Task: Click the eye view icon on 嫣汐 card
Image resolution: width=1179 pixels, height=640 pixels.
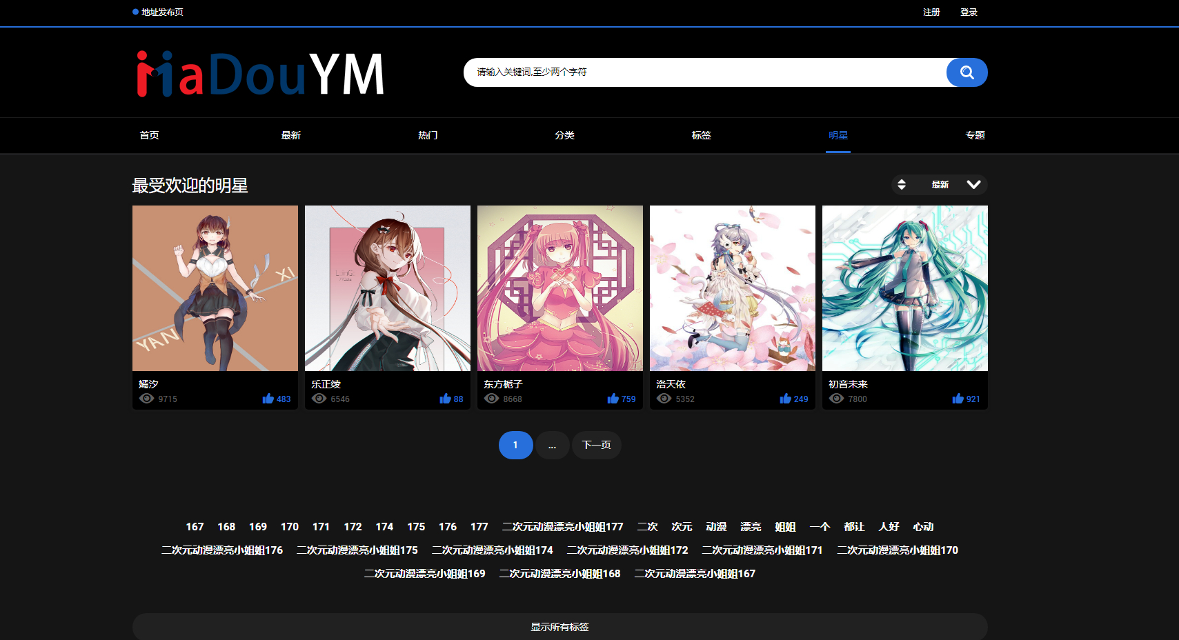Action: (146, 399)
